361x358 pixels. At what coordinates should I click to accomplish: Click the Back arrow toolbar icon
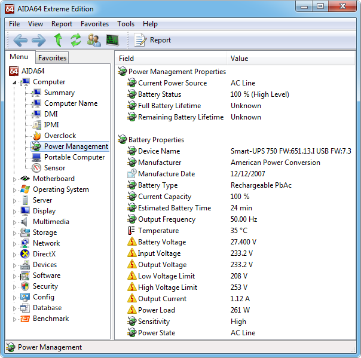tap(20, 40)
